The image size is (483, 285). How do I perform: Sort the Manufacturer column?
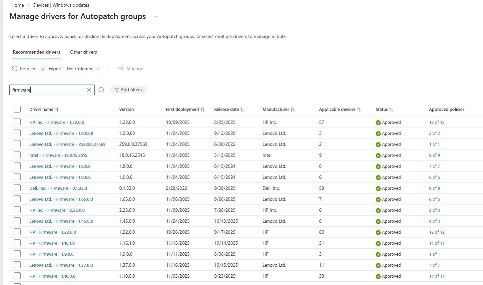(x=292, y=110)
